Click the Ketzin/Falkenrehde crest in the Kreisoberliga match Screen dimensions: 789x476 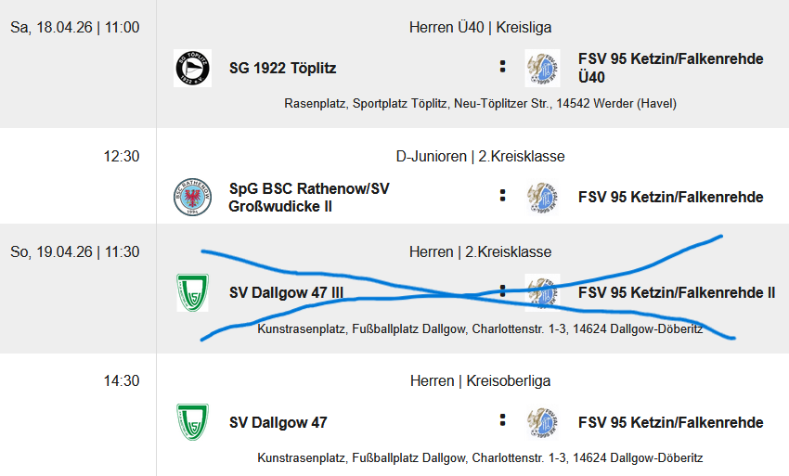(x=542, y=422)
